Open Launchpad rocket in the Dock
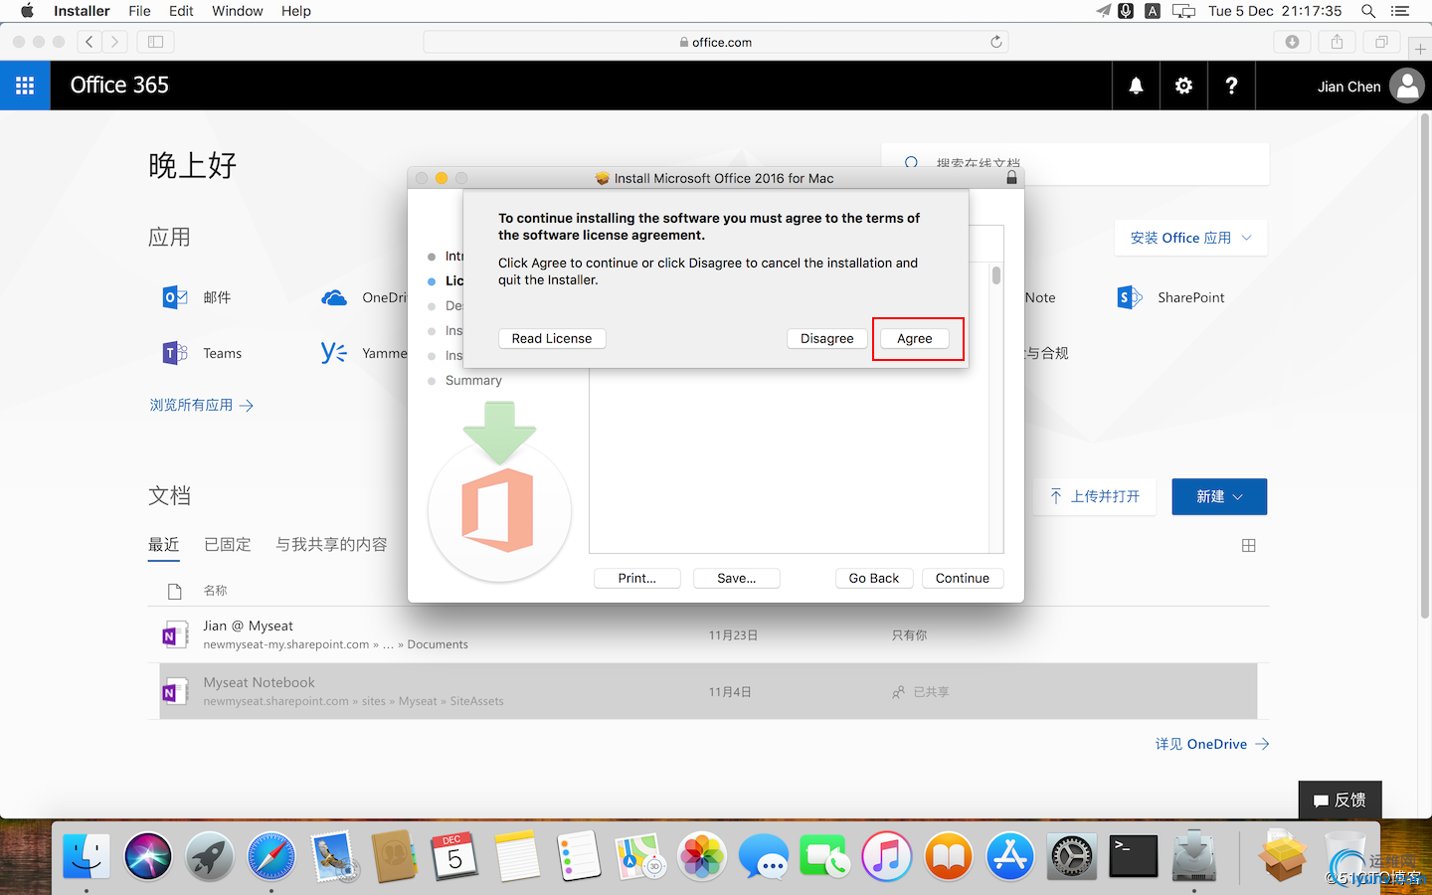Viewport: 1432px width, 895px height. click(210, 856)
